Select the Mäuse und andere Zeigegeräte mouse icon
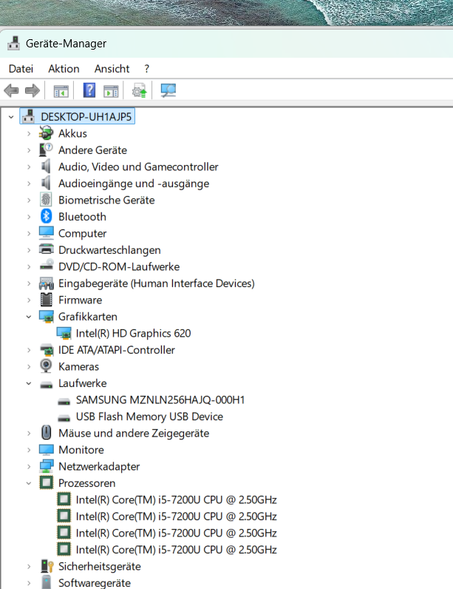The height and width of the screenshot is (589, 453). (46, 433)
